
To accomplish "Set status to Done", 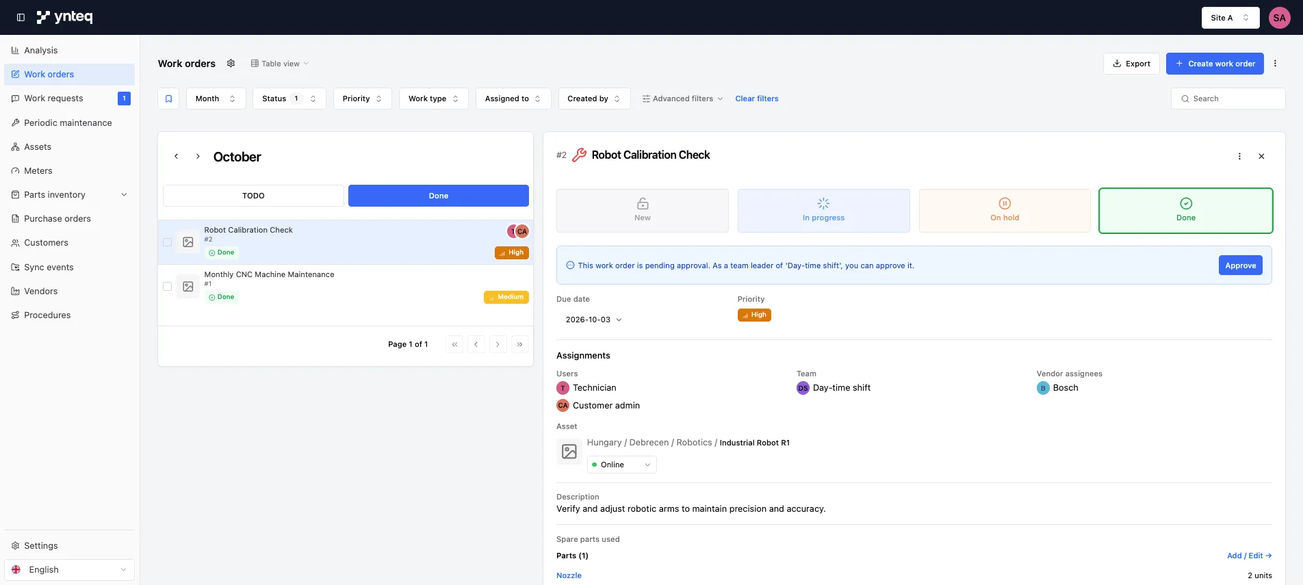I will click(x=1185, y=211).
